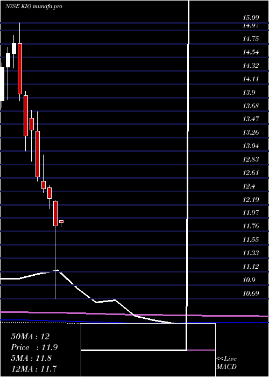
Task: Click the 10.69 price axis label
Action: coord(251,294)
